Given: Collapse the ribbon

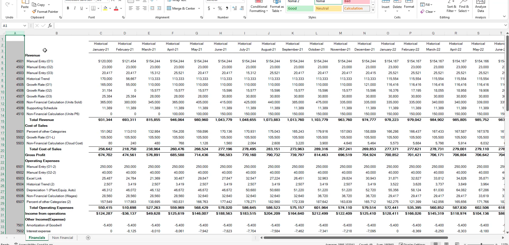Looking at the screenshot, I should (x=504, y=16).
